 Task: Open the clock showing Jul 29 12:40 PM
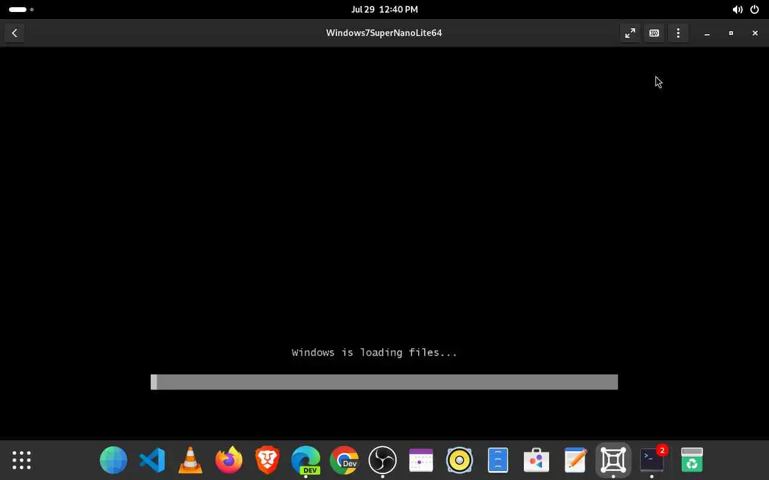[384, 10]
